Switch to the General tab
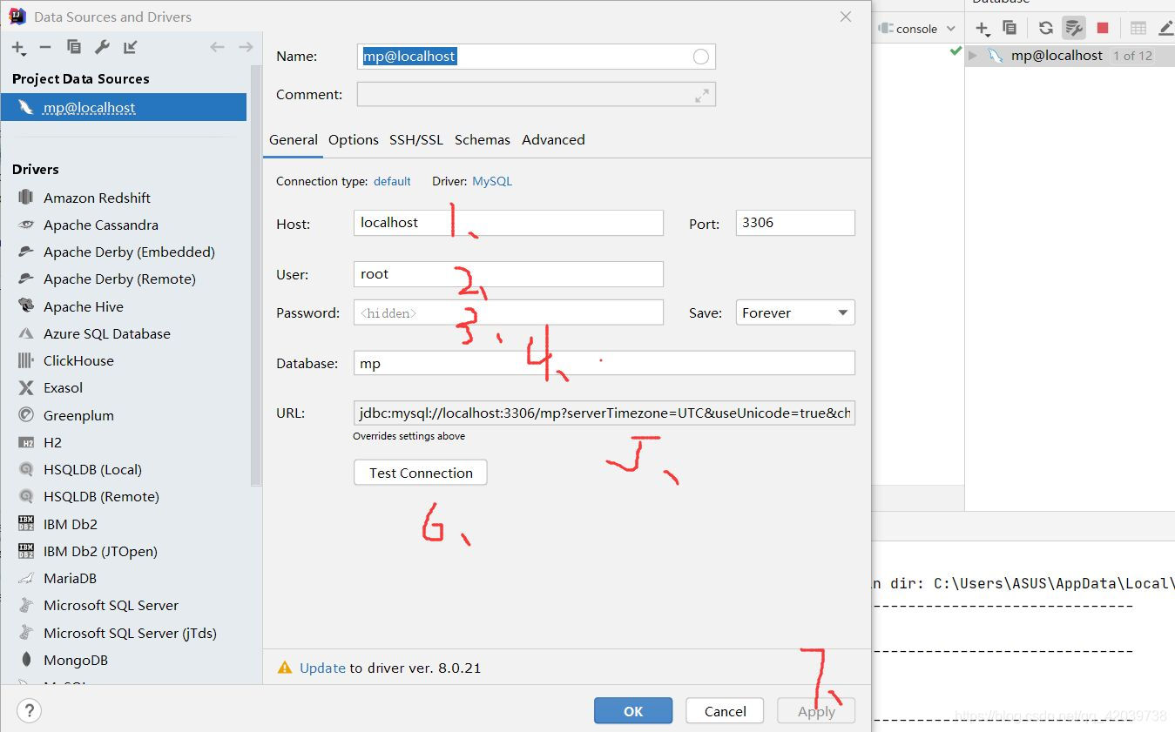Image resolution: width=1175 pixels, height=732 pixels. pos(294,139)
